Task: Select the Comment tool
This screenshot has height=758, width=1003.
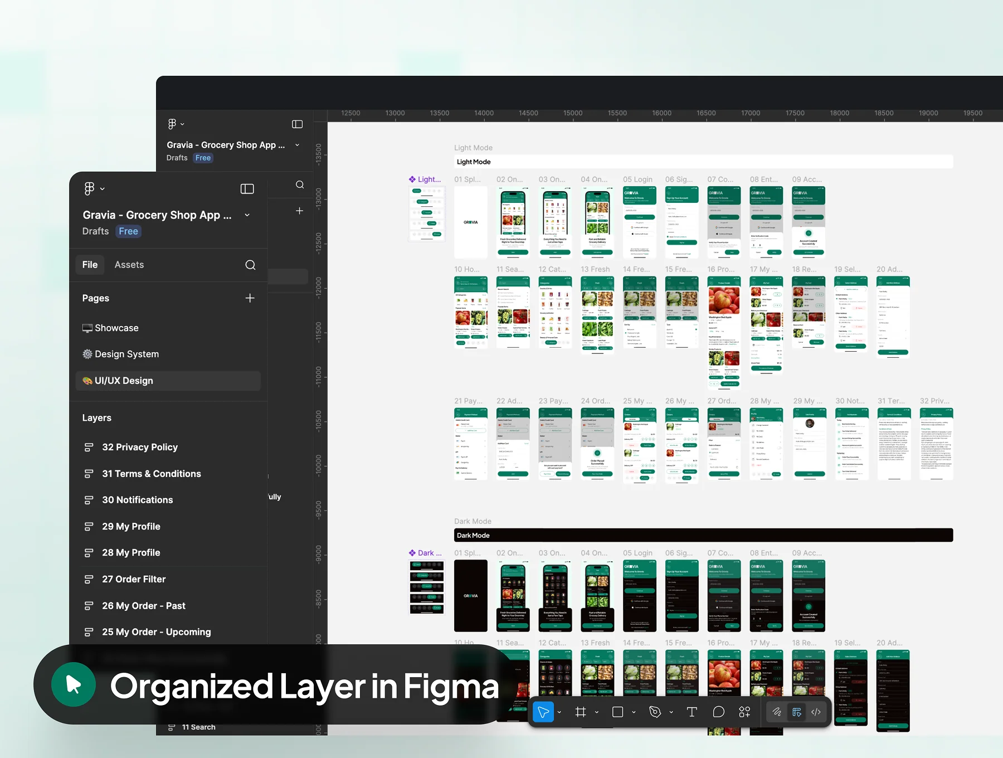Action: pos(719,712)
